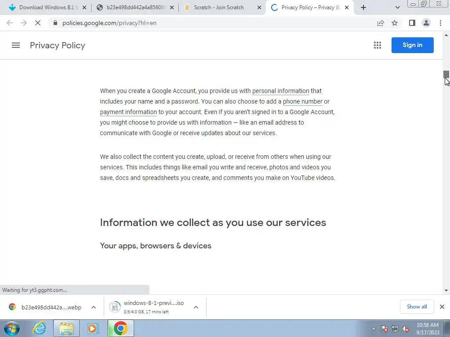Open muted volume tray icon
This screenshot has width=450, height=337.
pos(406,329)
